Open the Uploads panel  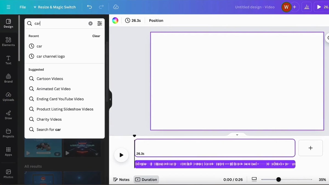click(8, 97)
